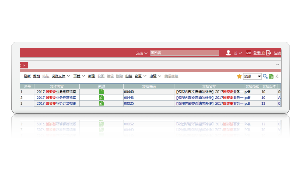This screenshot has height=172, width=301.
Task: Expand the 下载 dropdown menu
Action: pos(79,76)
